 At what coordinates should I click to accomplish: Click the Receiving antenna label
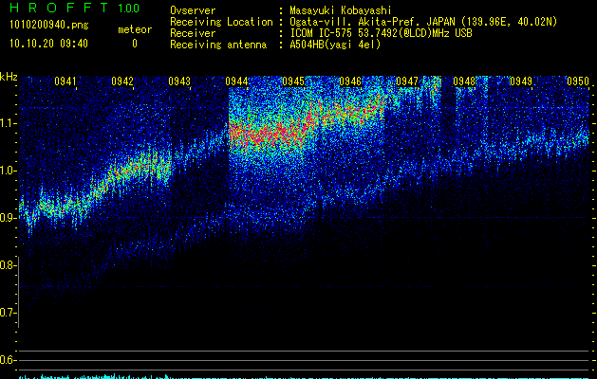(218, 45)
